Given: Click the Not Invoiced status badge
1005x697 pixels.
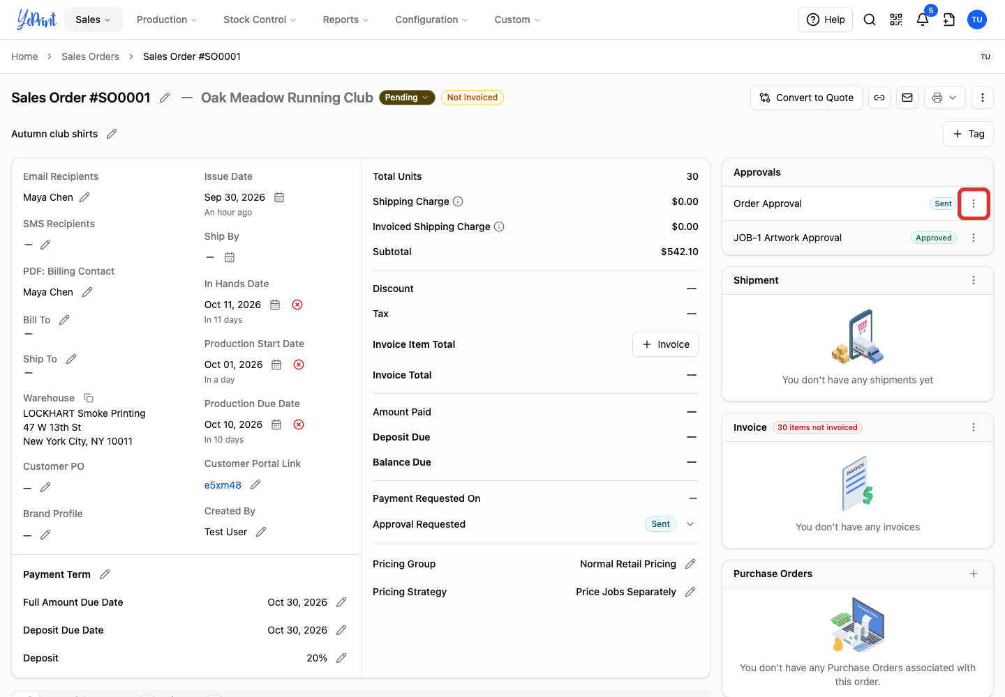Looking at the screenshot, I should click(472, 98).
